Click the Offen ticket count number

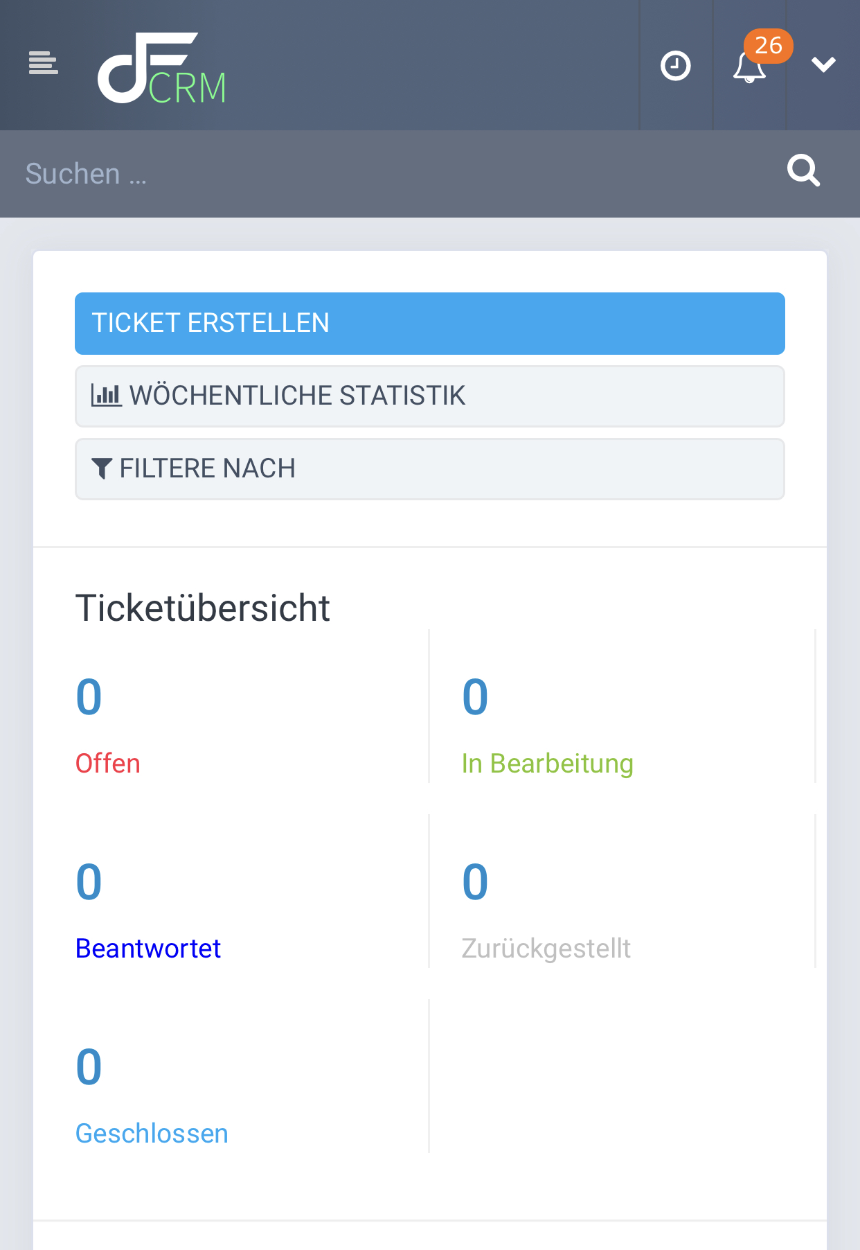[x=89, y=696]
